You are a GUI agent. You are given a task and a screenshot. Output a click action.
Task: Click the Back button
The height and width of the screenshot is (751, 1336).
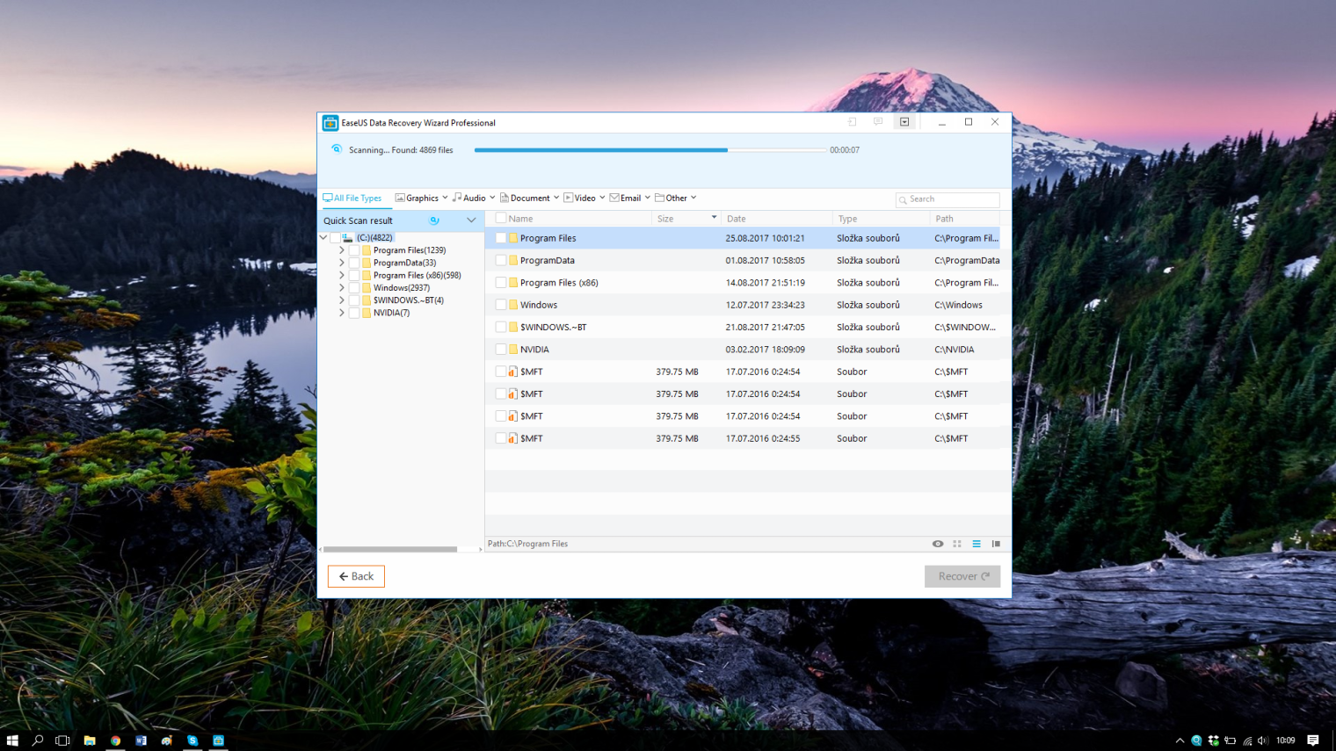356,576
